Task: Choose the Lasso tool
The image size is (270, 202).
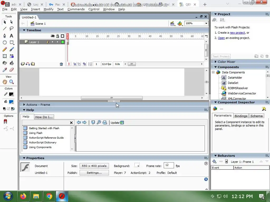Action: point(12,28)
